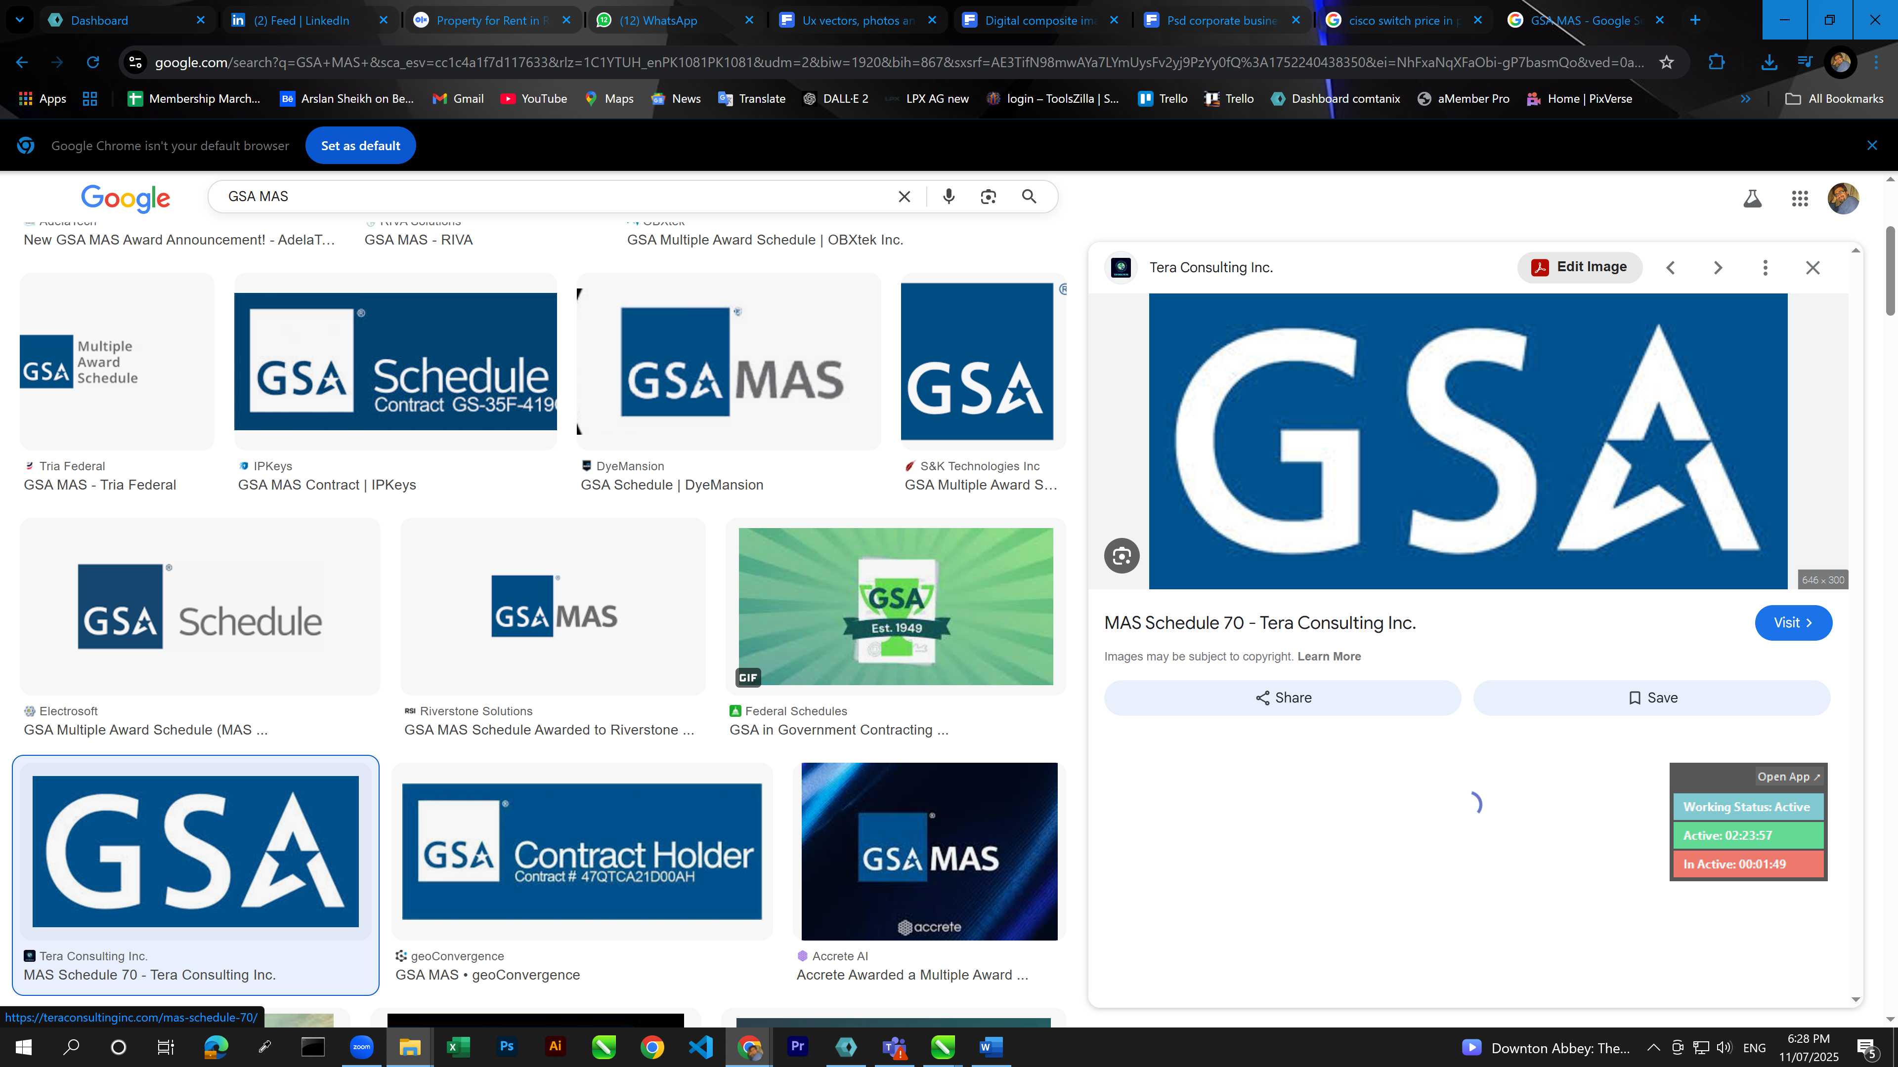Viewport: 1898px width, 1067px height.
Task: Submit search with magnifier icon
Action: (x=1029, y=197)
